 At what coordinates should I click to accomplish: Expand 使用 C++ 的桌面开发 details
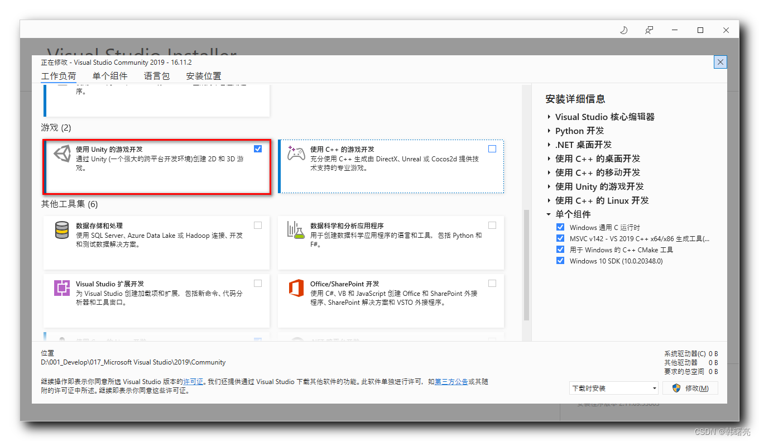point(549,159)
